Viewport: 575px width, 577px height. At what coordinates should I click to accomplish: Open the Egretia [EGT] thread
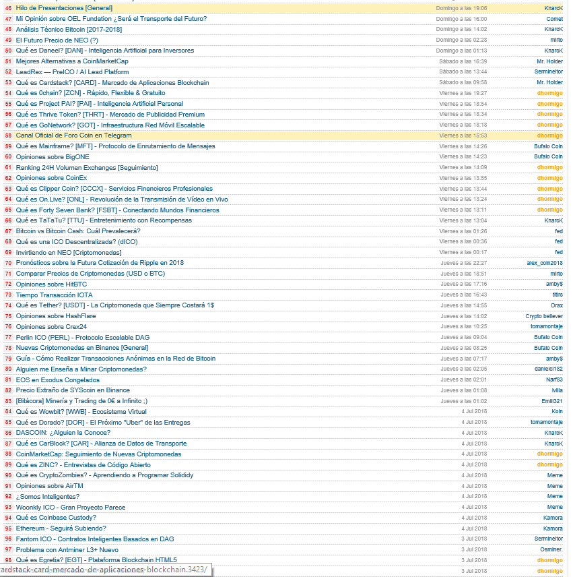[96, 560]
